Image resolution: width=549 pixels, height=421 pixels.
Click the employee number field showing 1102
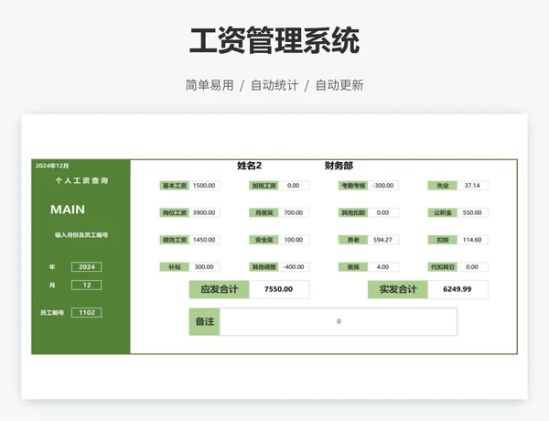point(87,312)
